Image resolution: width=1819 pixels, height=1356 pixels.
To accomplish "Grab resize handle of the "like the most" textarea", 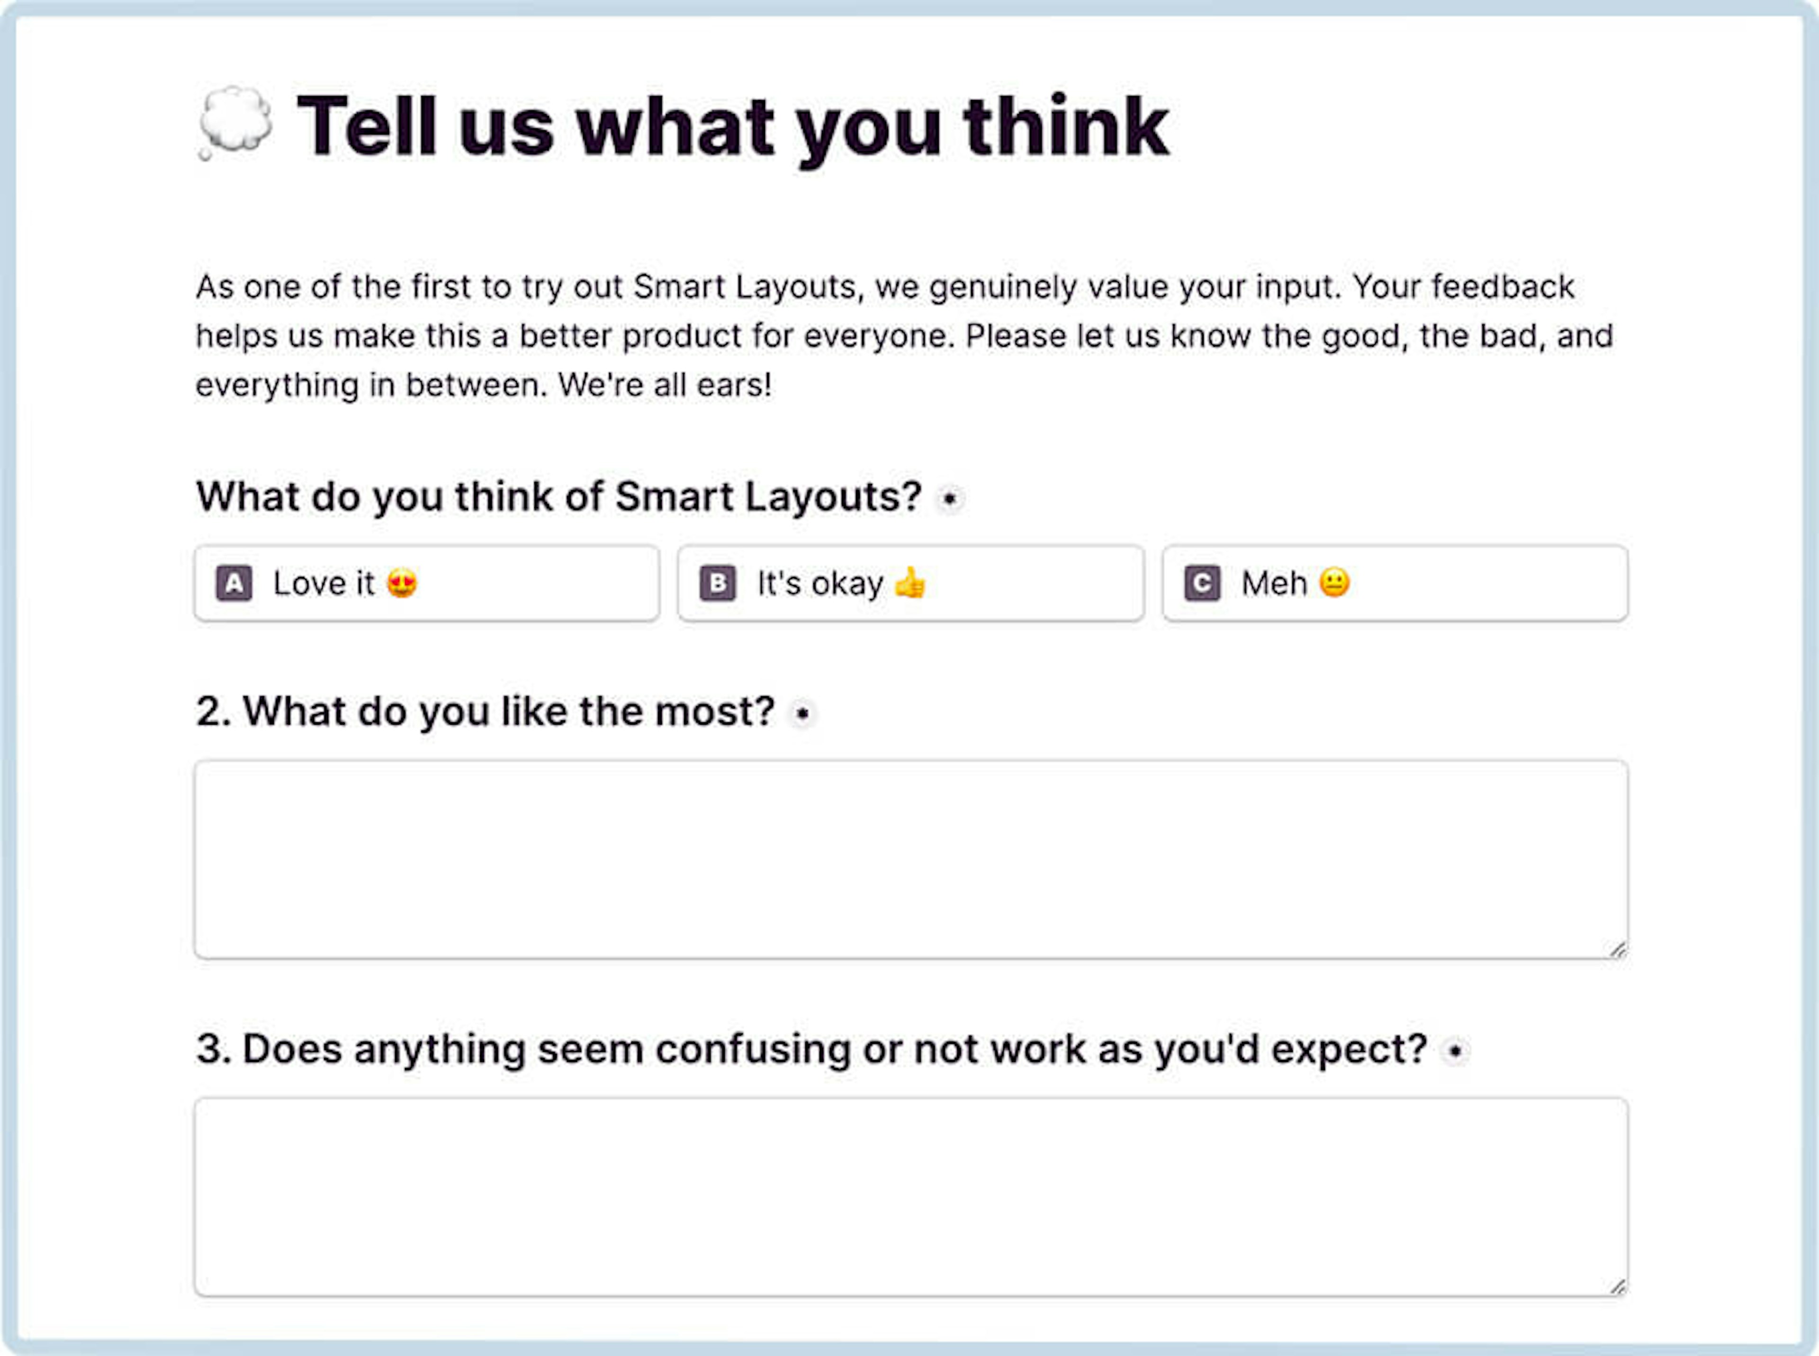I will 1617,949.
